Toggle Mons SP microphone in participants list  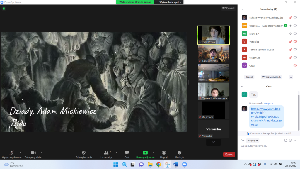(290, 34)
